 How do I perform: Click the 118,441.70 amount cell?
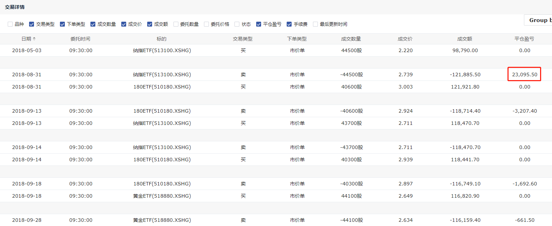(465, 160)
